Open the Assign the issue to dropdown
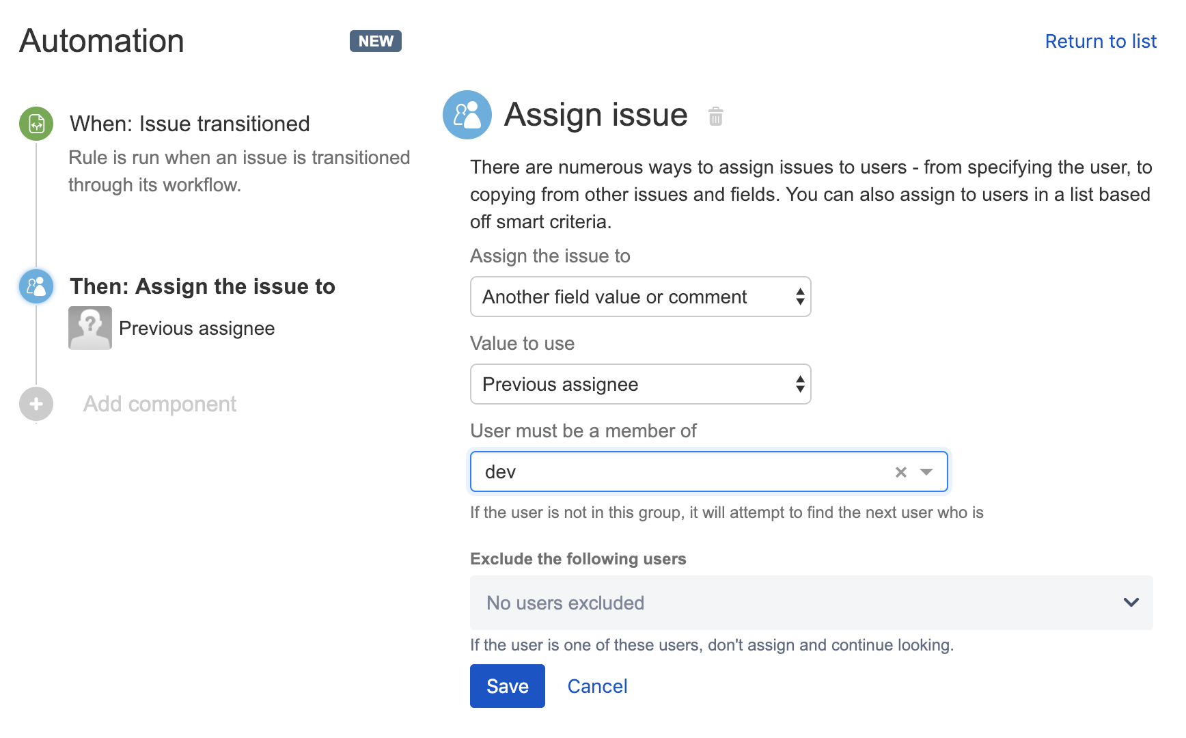The image size is (1186, 738). point(640,297)
